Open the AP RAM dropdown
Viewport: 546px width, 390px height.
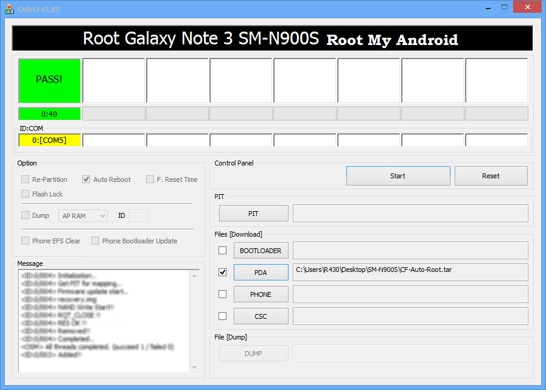pyautogui.click(x=83, y=216)
